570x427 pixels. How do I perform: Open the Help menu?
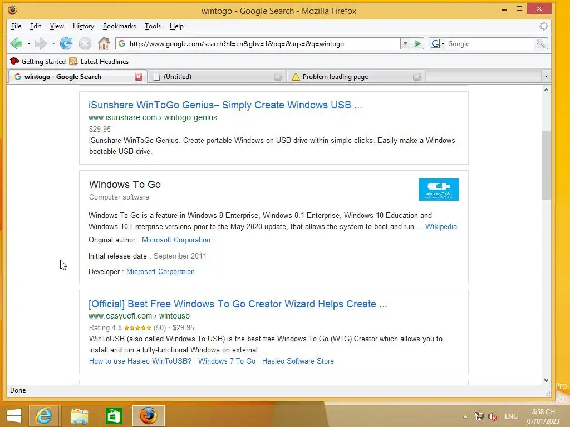click(176, 26)
